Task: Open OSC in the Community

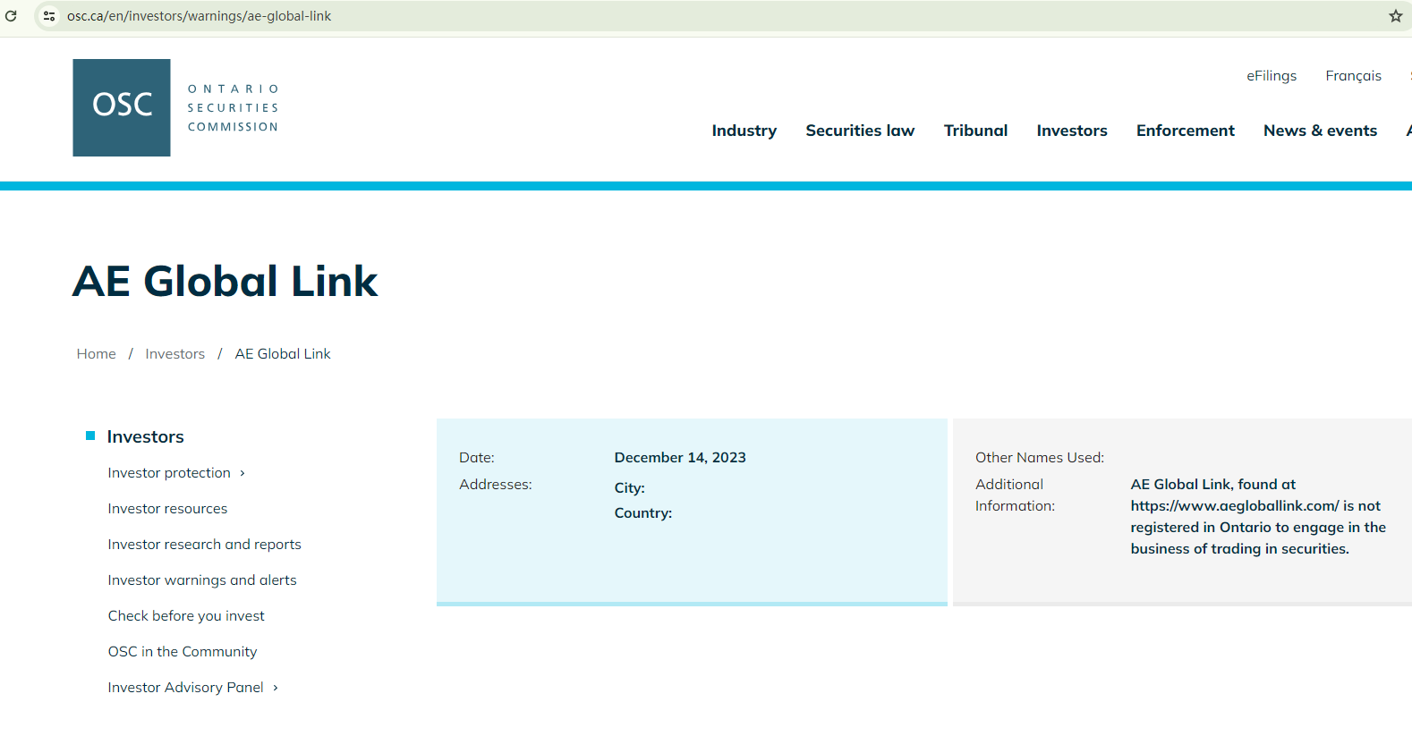Action: tap(183, 652)
